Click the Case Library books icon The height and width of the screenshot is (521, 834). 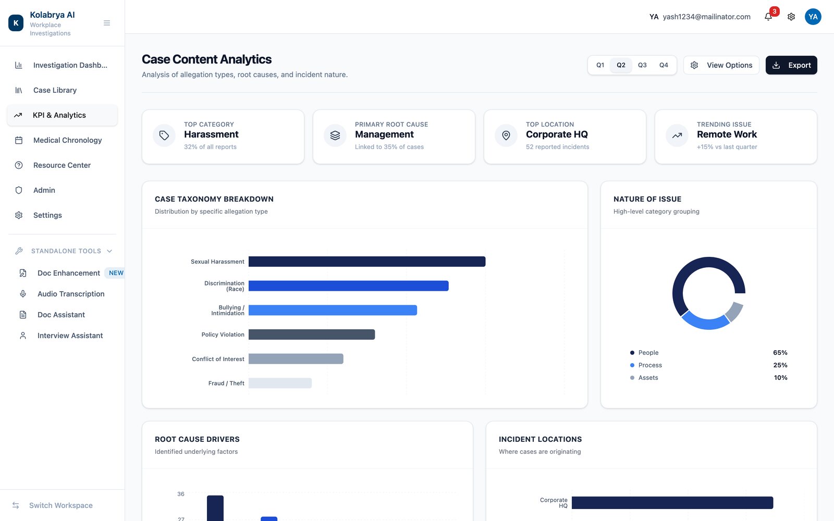pyautogui.click(x=19, y=90)
